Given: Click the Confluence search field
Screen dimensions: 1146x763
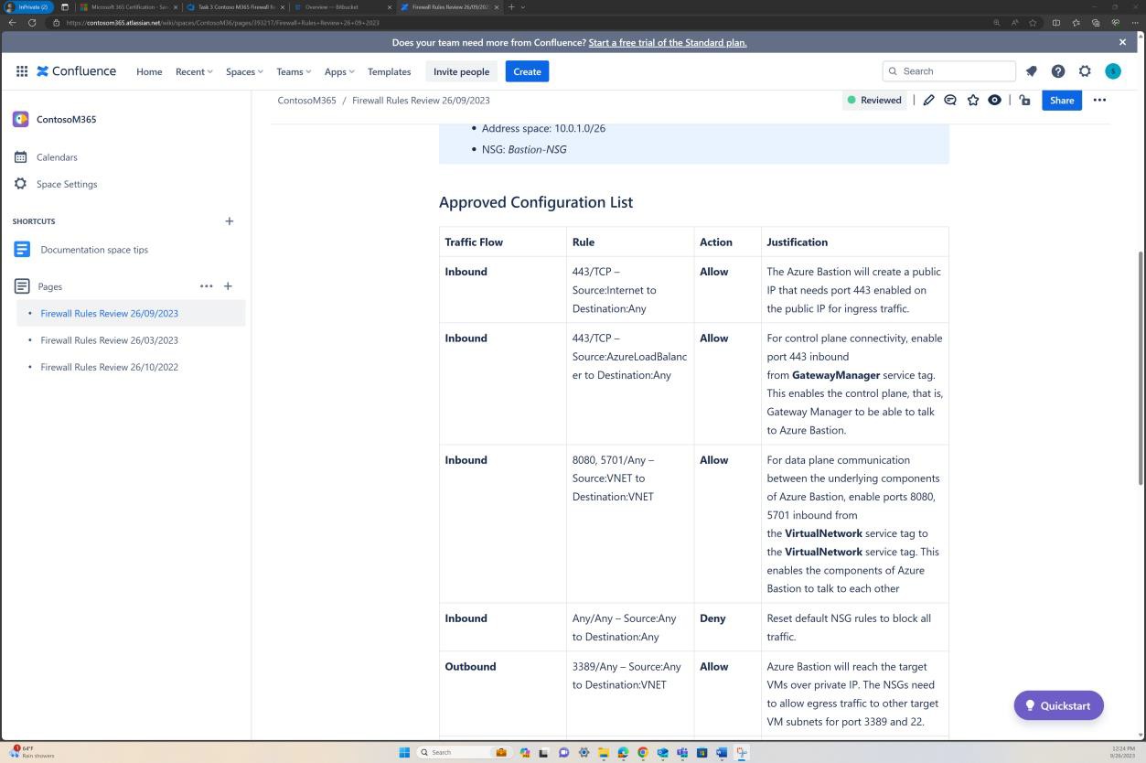Looking at the screenshot, I should pos(948,70).
